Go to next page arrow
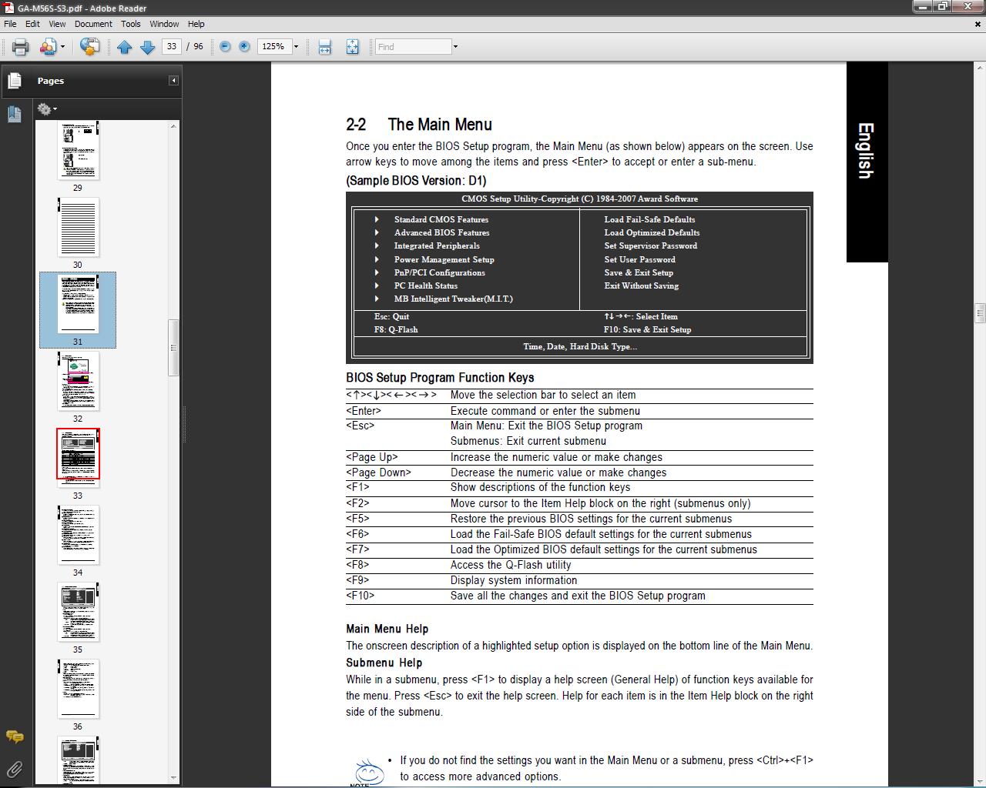Viewport: 986px width, 788px height. coord(147,47)
